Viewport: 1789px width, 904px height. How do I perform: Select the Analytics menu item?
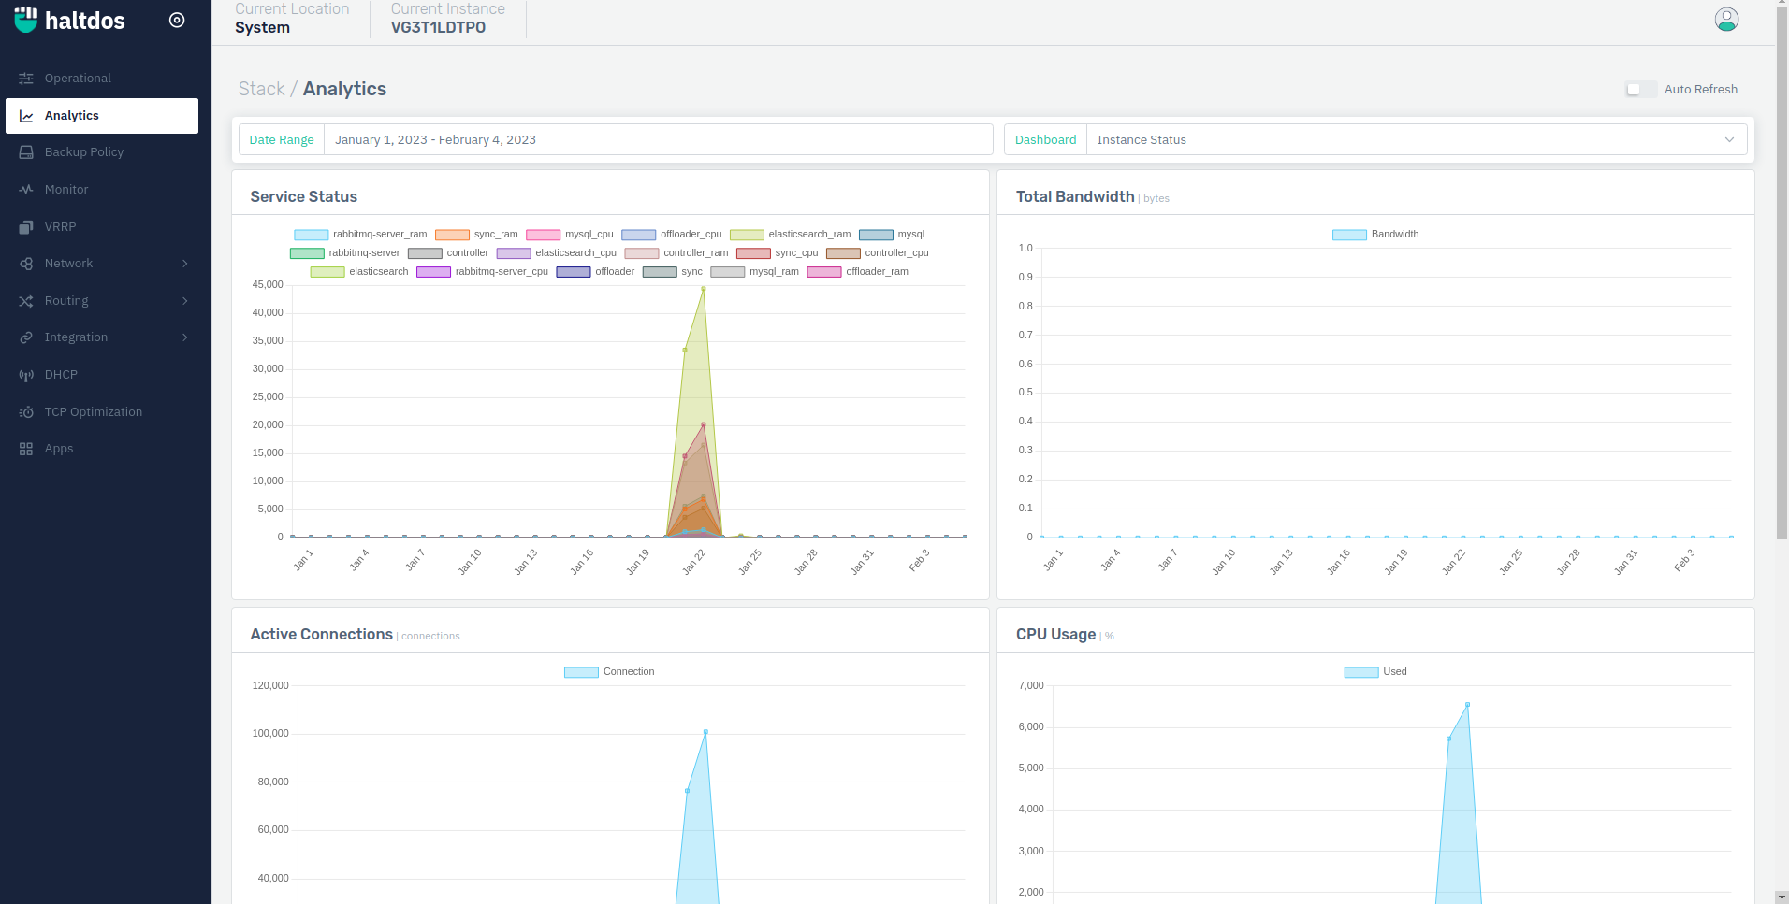(102, 116)
